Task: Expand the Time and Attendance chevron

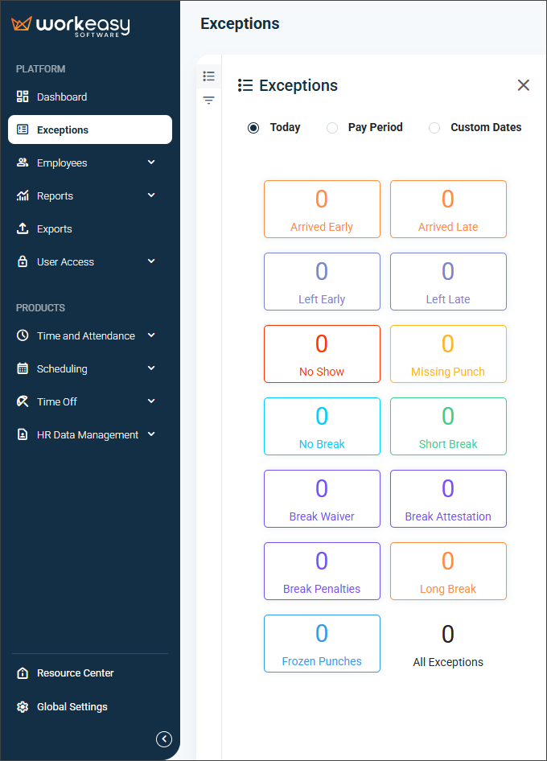Action: (x=151, y=335)
